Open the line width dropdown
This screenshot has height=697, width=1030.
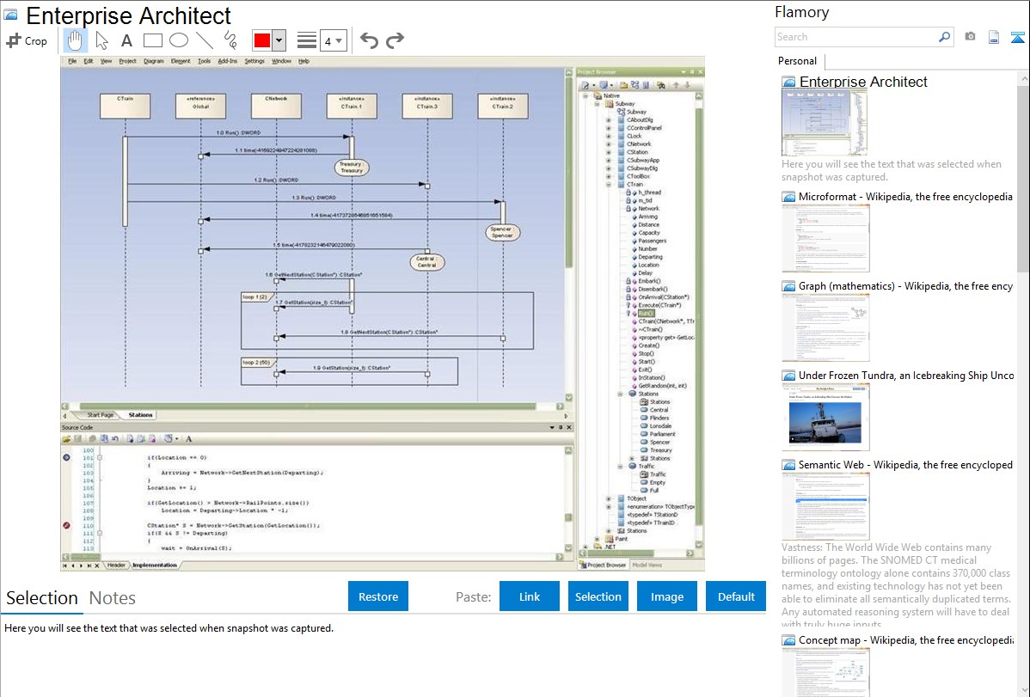point(333,40)
